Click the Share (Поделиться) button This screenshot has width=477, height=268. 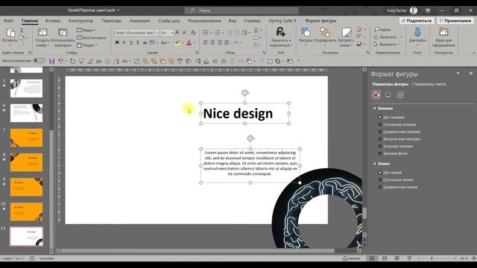(x=417, y=21)
